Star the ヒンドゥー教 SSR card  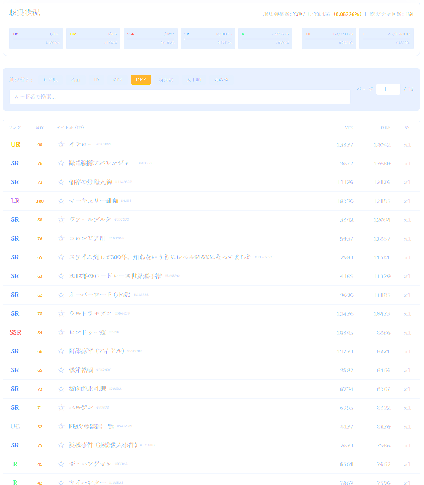[x=61, y=332]
